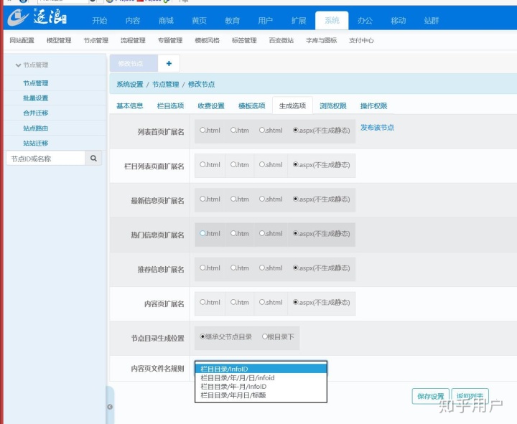Go to 专题管理 submenu
This screenshot has height=424, width=517.
click(170, 40)
